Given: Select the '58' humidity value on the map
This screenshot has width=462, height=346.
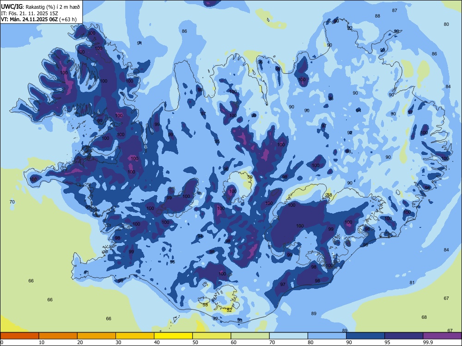Looking at the screenshot, I should pyautogui.click(x=329, y=195).
